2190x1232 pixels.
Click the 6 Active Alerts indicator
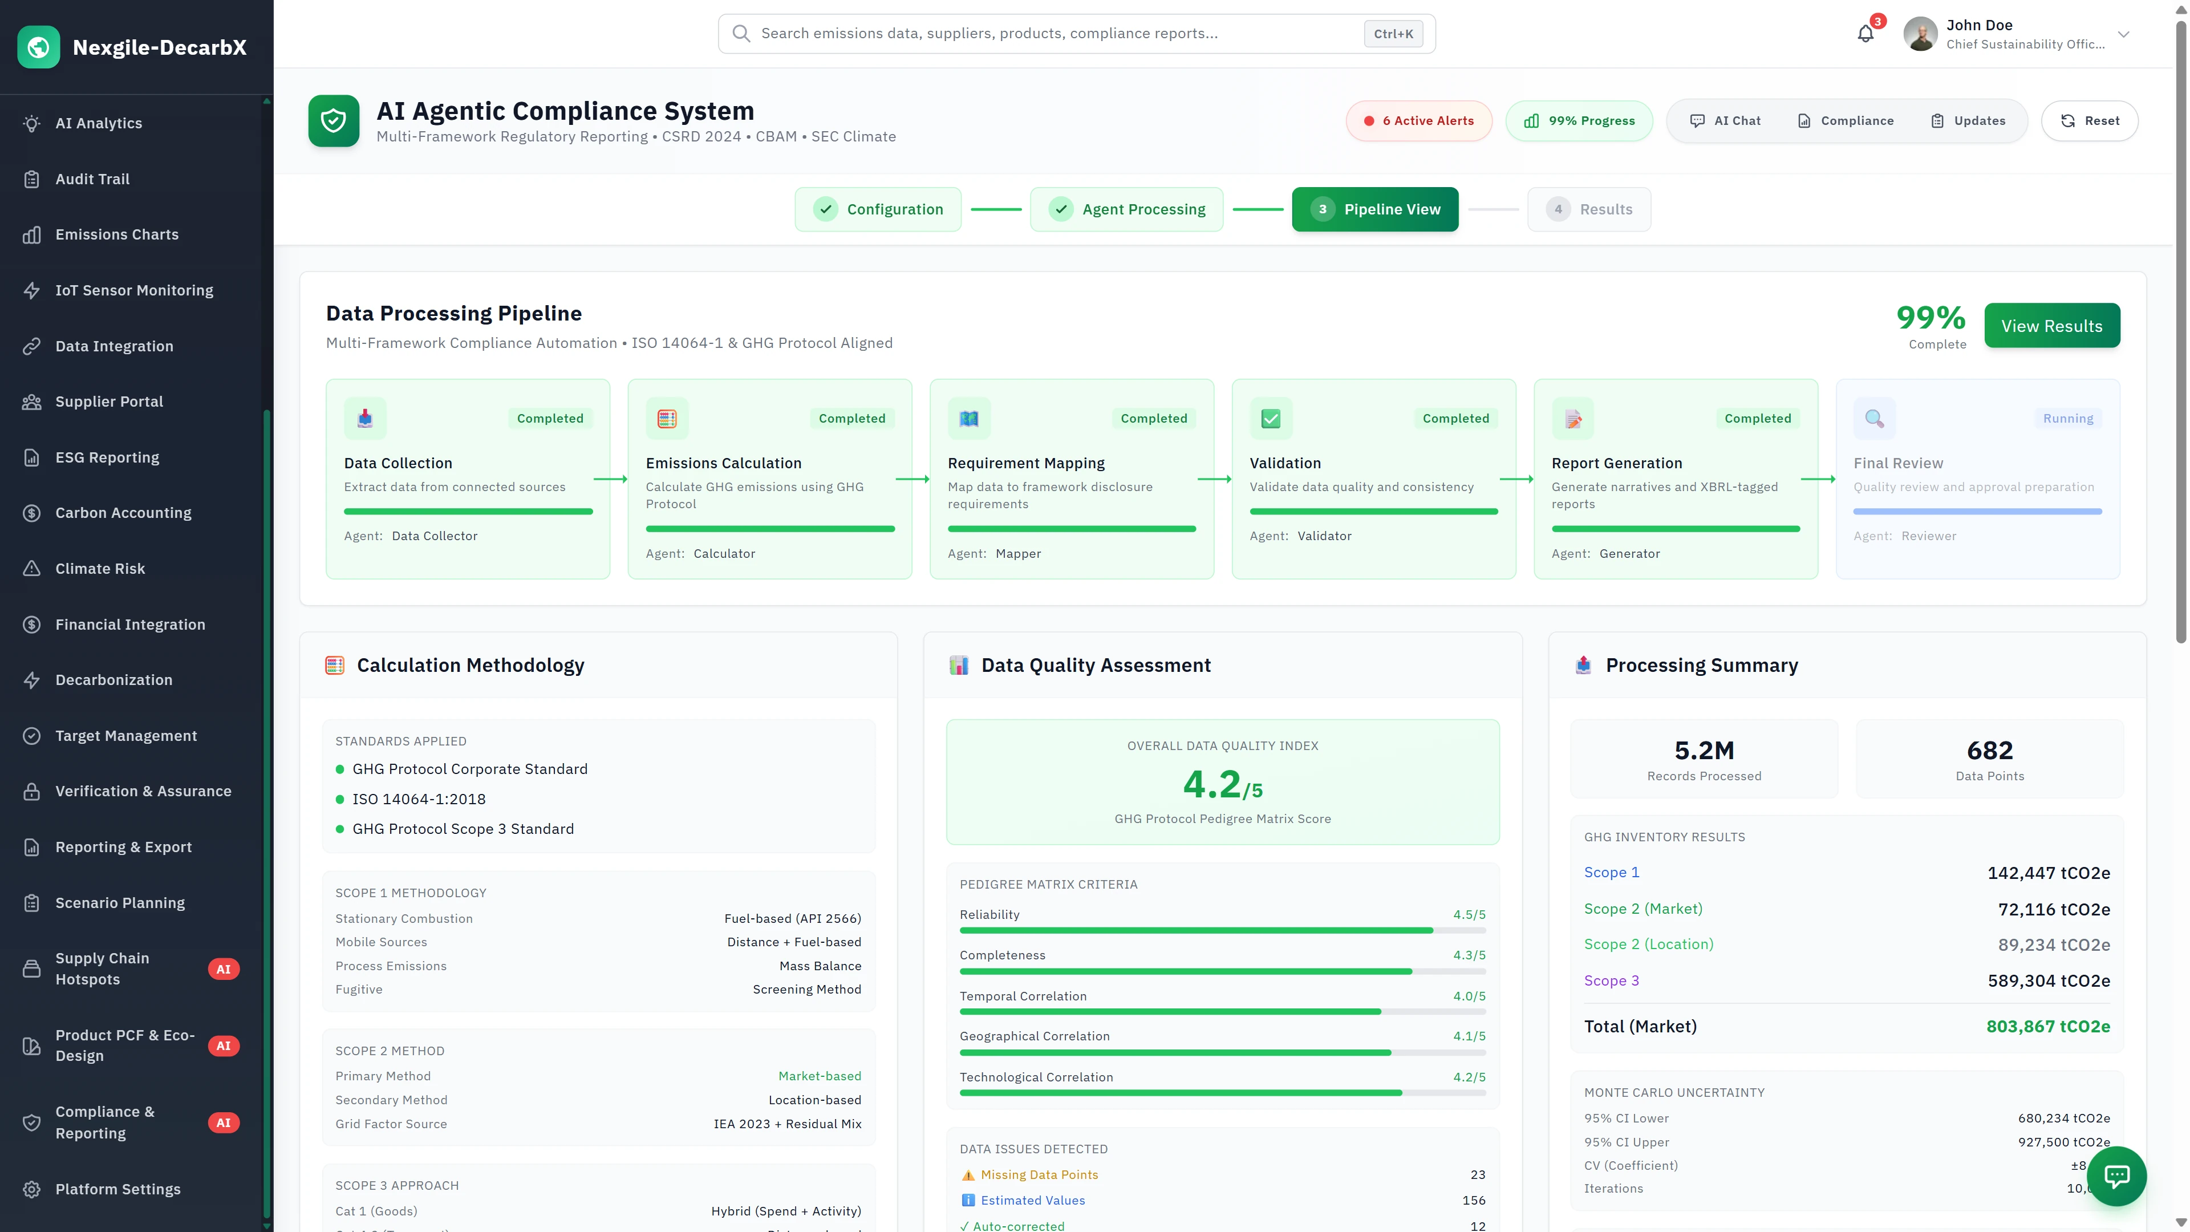[x=1418, y=120]
